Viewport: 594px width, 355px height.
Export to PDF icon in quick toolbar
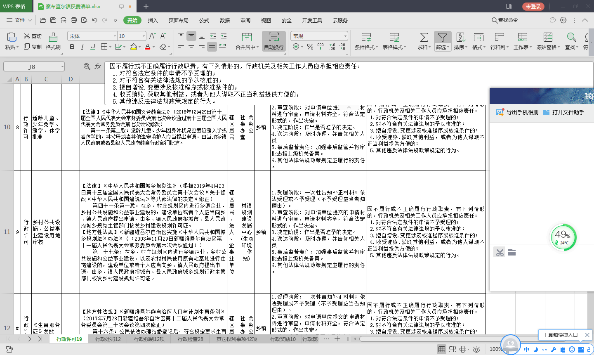click(64, 20)
